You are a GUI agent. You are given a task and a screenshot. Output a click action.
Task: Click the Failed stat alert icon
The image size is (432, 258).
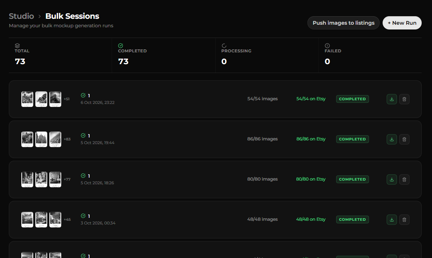[327, 46]
